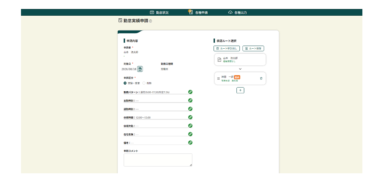380x183 pixels.
Task: Delete approver 神田 一郎 with trash icon
Action: click(x=261, y=79)
